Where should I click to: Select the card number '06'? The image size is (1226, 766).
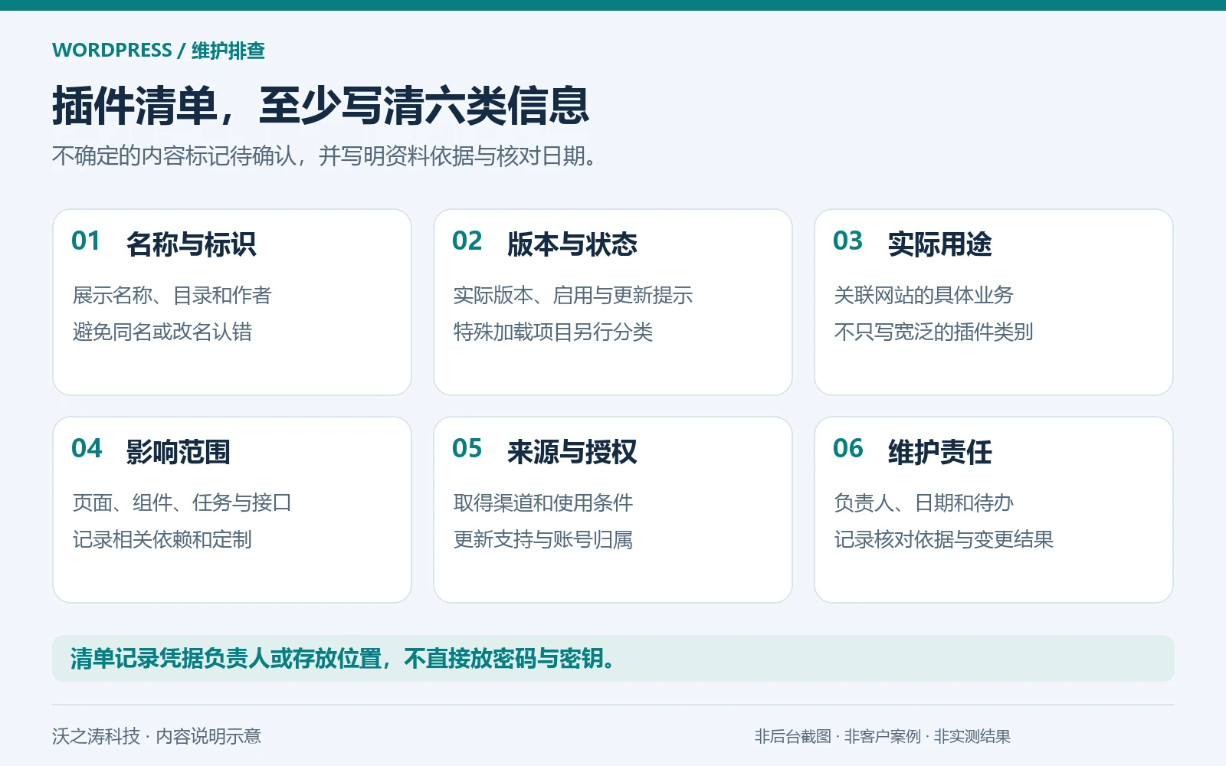click(847, 449)
